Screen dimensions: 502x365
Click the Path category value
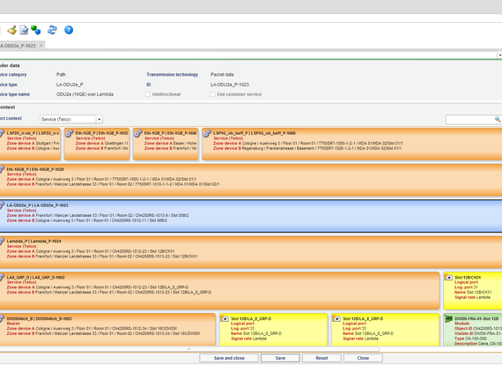[x=61, y=74]
